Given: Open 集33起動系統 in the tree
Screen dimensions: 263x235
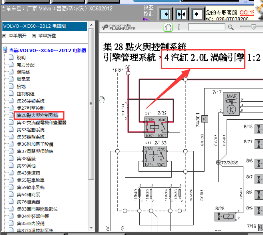Looking at the screenshot, I should pyautogui.click(x=30, y=130).
